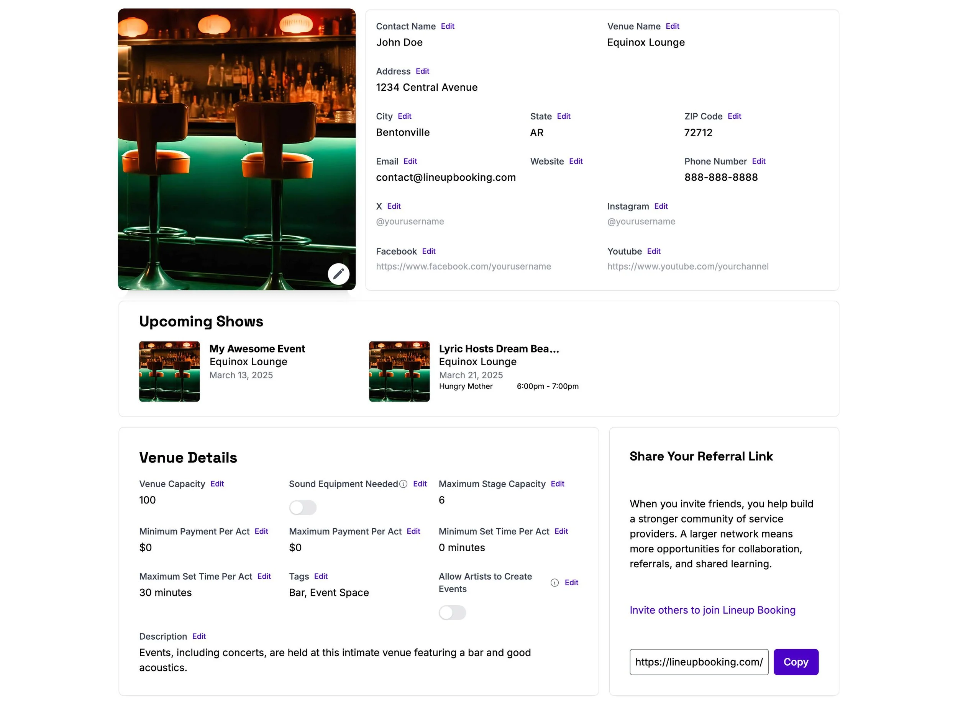Edit the ZIP Code
Viewport: 958px width, 704px height.
click(734, 116)
